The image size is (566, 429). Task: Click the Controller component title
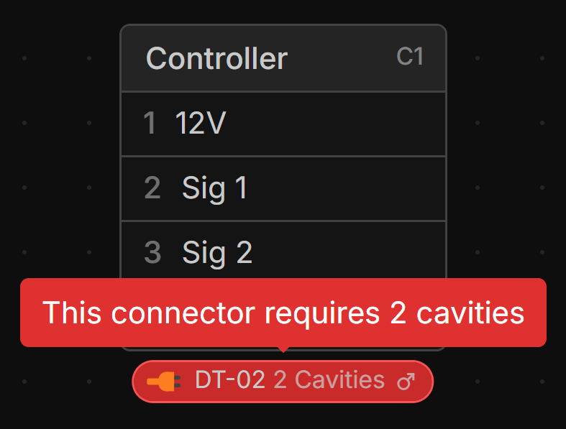(216, 58)
